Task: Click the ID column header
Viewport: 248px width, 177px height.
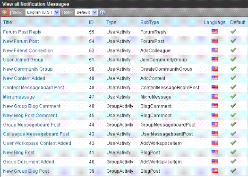Action: point(91,22)
